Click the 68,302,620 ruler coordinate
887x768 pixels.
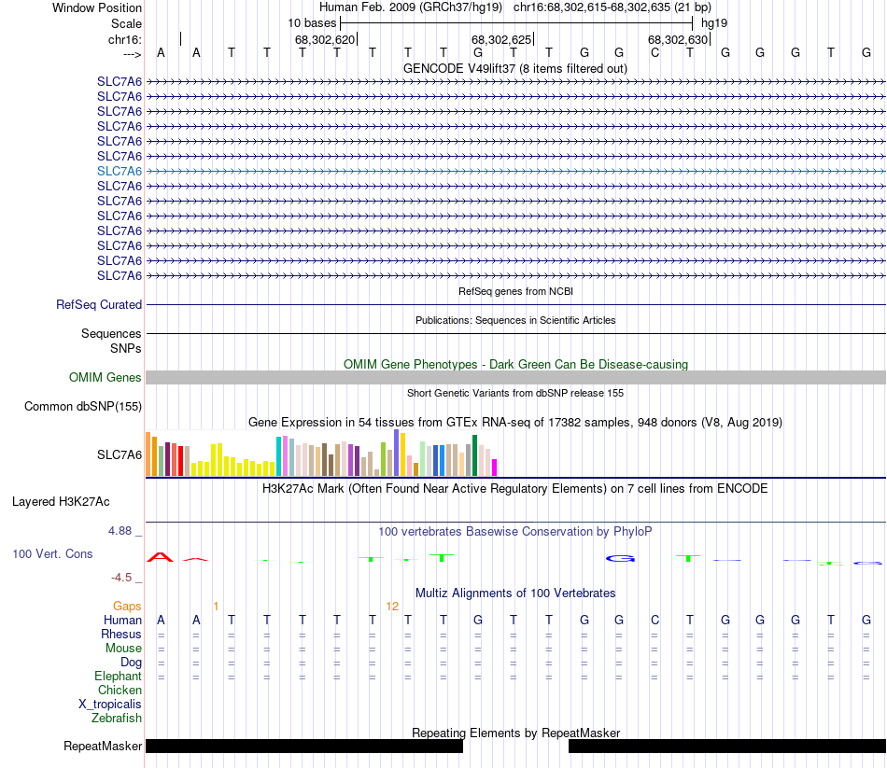click(325, 39)
